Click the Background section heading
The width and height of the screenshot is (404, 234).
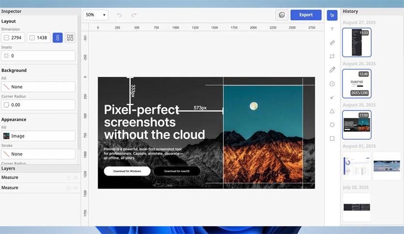click(x=14, y=71)
